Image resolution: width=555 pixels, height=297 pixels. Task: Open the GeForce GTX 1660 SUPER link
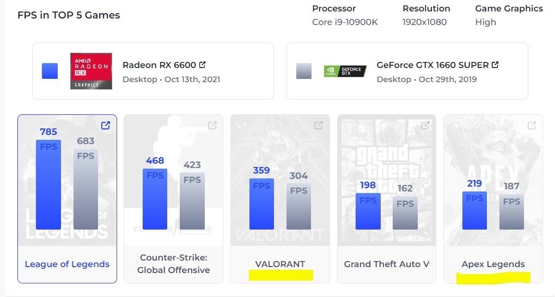[432, 65]
